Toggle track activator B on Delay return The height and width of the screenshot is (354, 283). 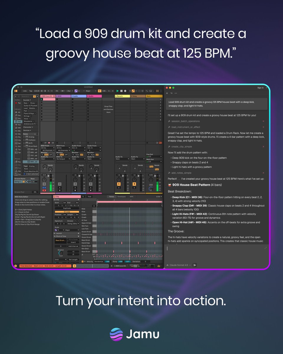click(x=134, y=184)
